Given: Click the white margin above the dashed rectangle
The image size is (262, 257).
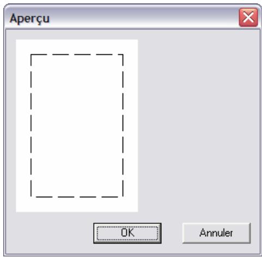Looking at the screenshot, I should (x=77, y=47).
